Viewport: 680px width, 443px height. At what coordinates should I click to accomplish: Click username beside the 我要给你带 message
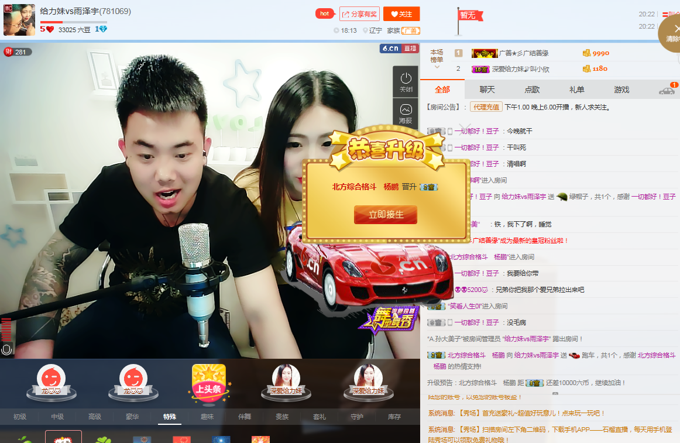(x=476, y=273)
